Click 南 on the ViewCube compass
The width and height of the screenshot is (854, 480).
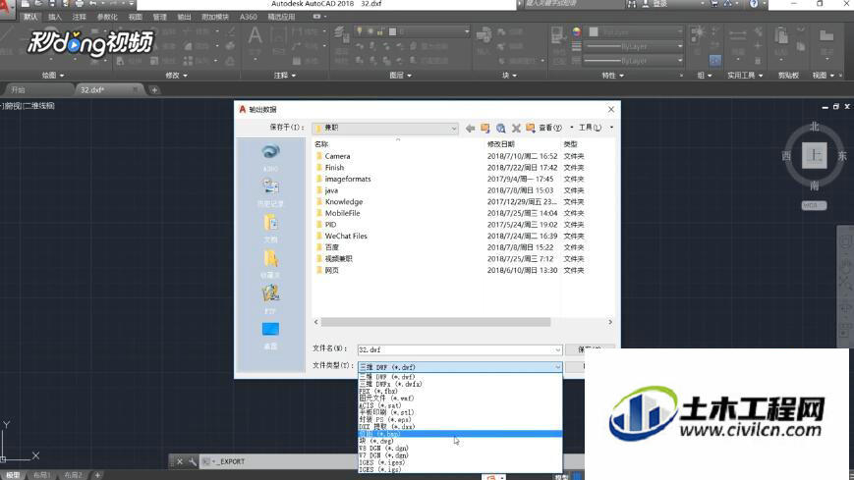815,186
